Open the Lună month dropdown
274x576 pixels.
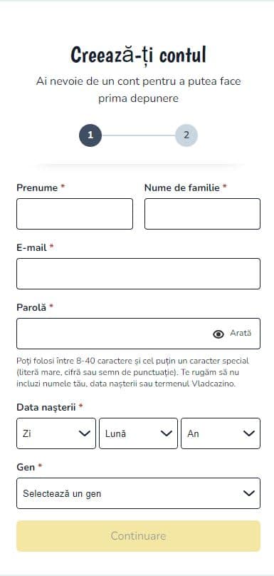pos(138,433)
